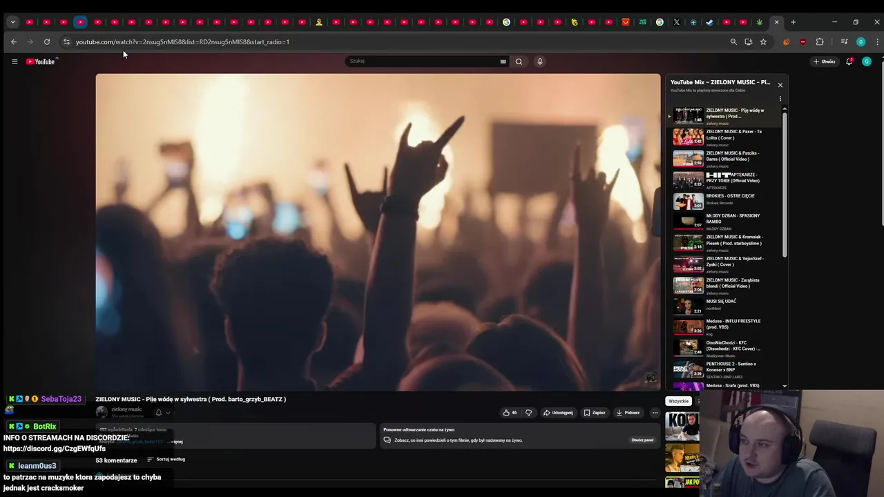The image size is (884, 497).
Task: Open the zielony music channel name link
Action: (x=126, y=409)
